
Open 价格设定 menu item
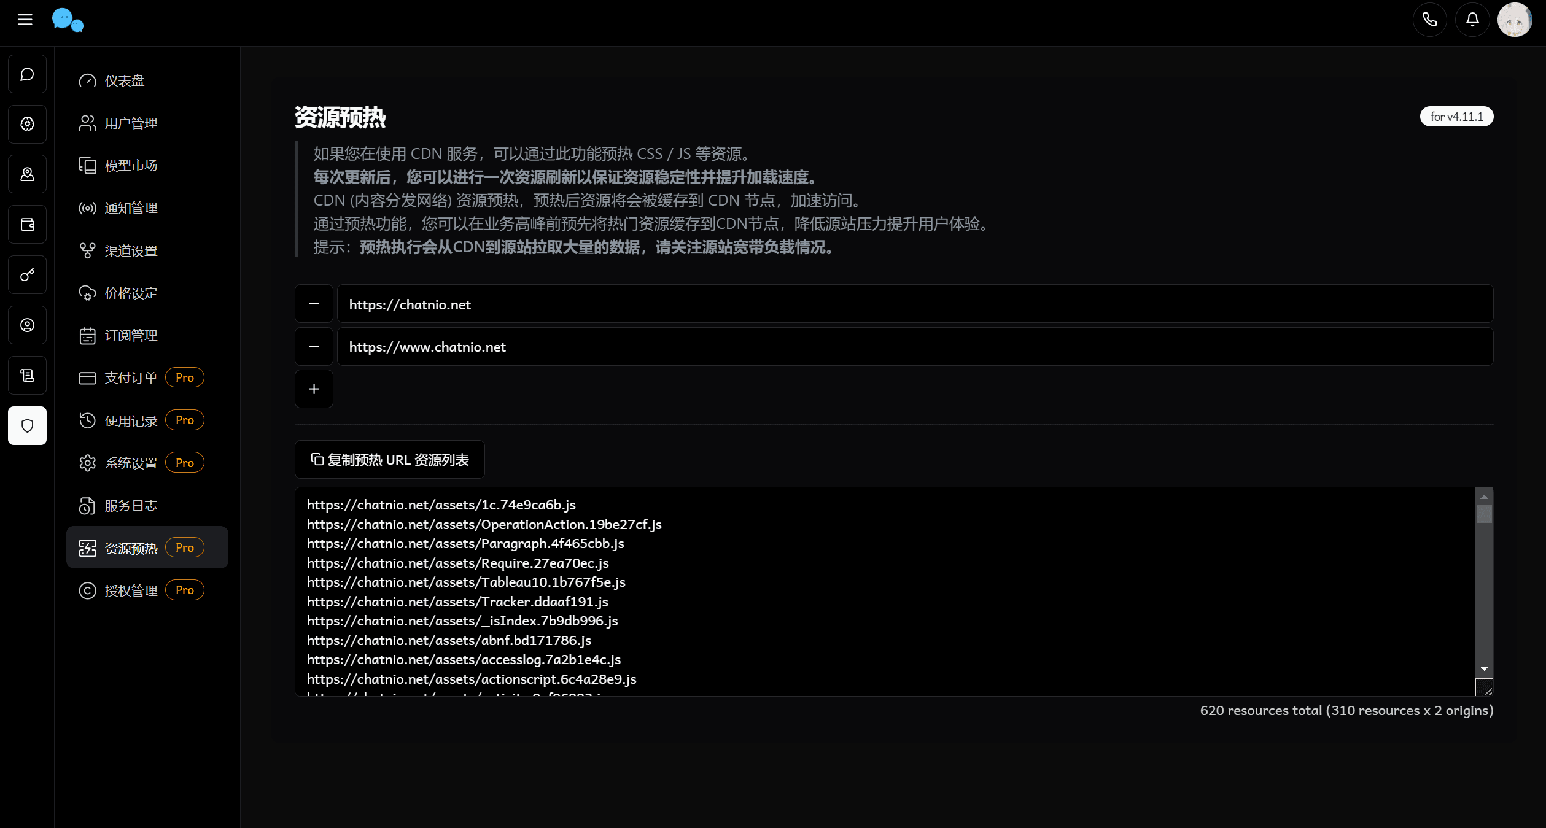point(147,293)
